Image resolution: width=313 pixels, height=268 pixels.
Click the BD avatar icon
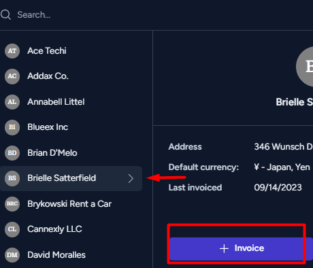click(x=12, y=153)
